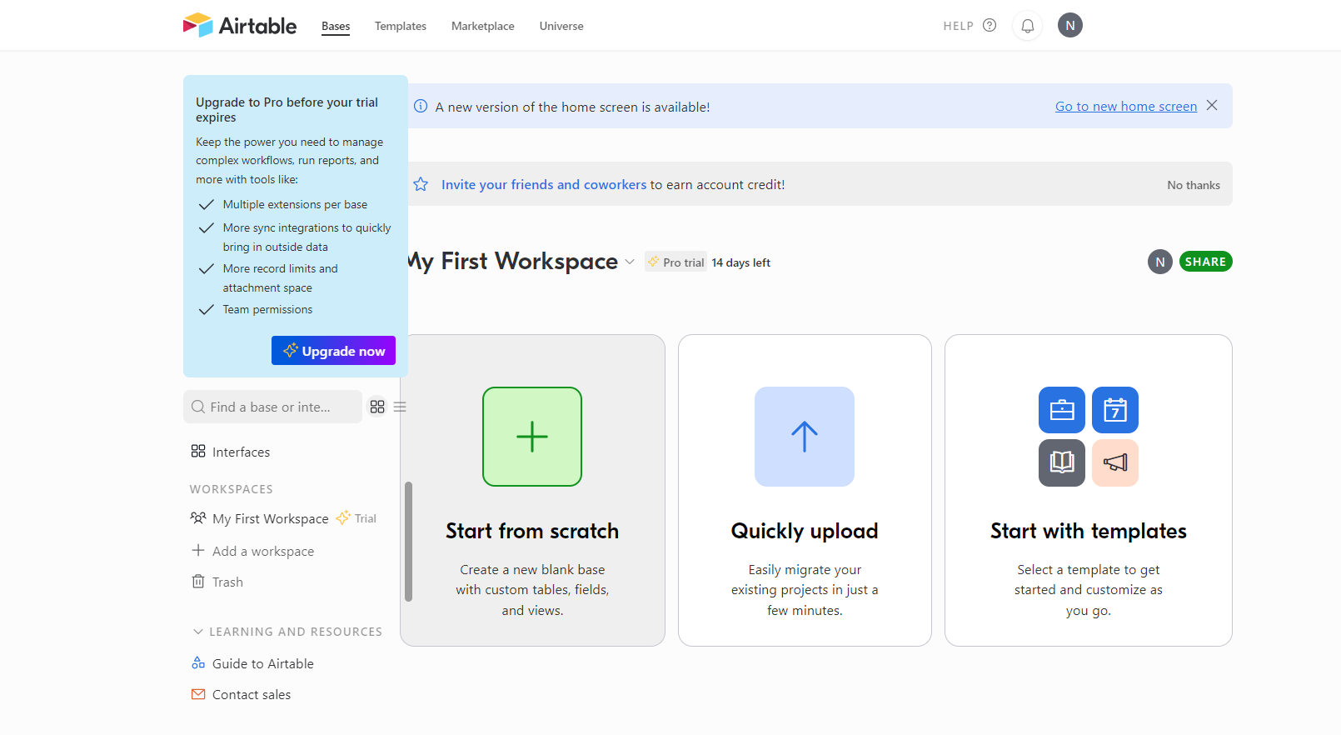Image resolution: width=1341 pixels, height=735 pixels.
Task: Click the trash can icon
Action: (x=198, y=581)
